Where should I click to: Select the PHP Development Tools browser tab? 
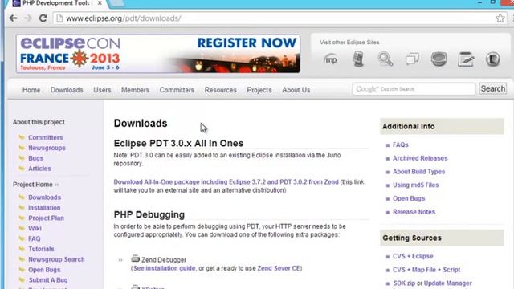tap(55, 3)
